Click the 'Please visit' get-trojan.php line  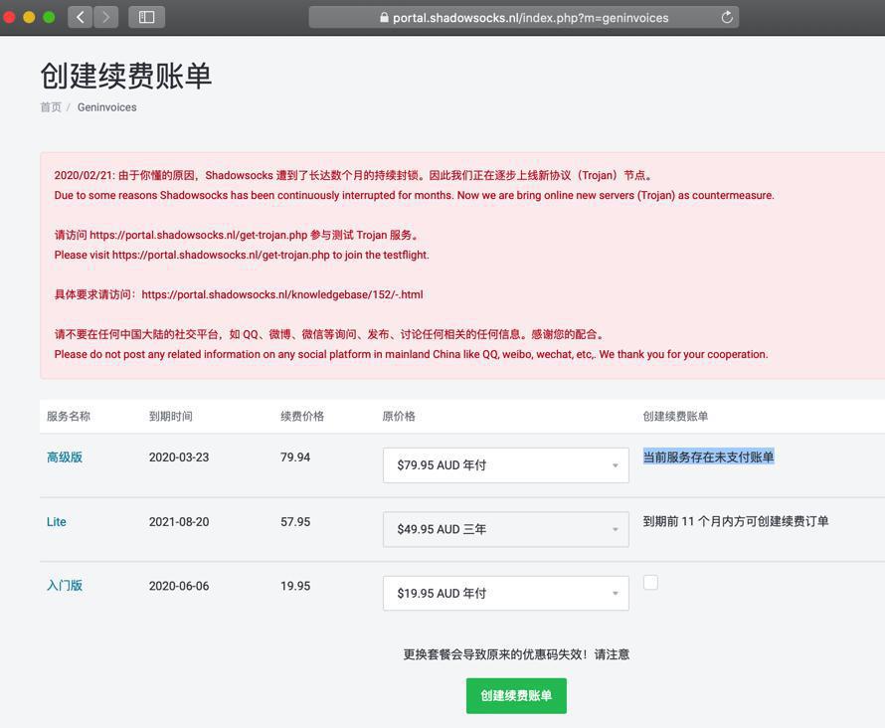click(242, 255)
